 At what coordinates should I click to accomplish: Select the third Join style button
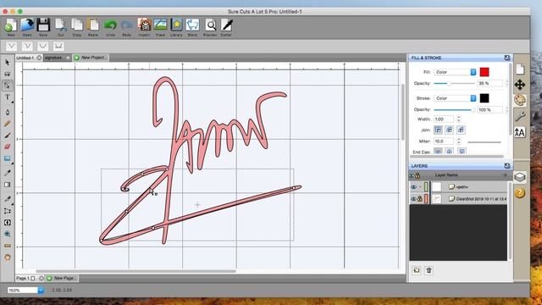[x=461, y=130]
